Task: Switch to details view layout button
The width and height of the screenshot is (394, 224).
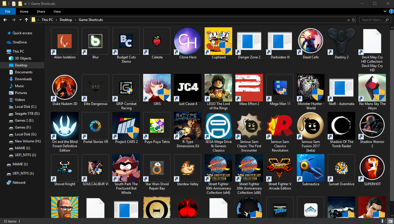Action: 383,221
